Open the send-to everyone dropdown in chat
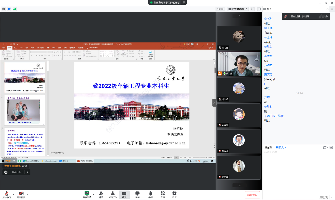The image size is (335, 200). point(281,147)
